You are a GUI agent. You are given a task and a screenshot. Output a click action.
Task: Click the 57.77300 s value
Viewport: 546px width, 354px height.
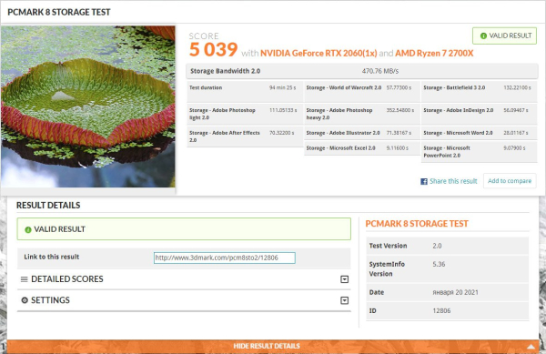(x=399, y=87)
